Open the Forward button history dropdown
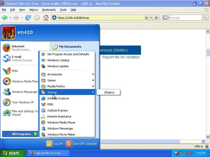This screenshot has height=157, width=210. pos(22,18)
